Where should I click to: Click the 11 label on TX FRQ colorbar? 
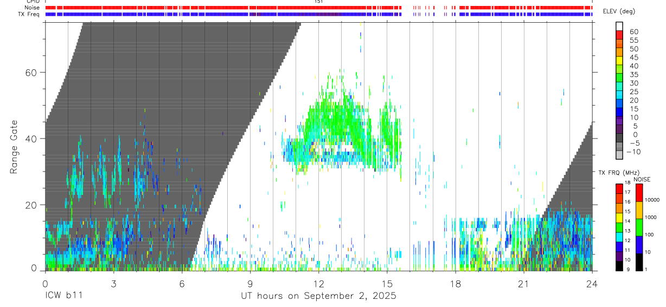tap(627, 250)
